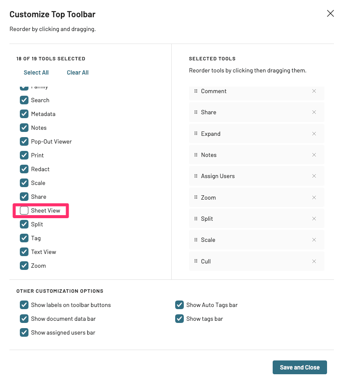Uncheck Show assigned users bar
This screenshot has width=343, height=382.
click(24, 332)
